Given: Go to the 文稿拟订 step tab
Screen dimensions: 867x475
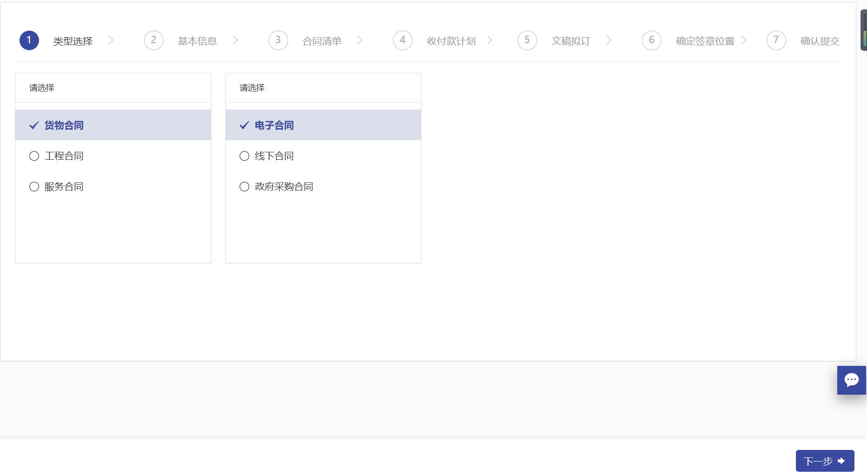Looking at the screenshot, I should [x=571, y=41].
